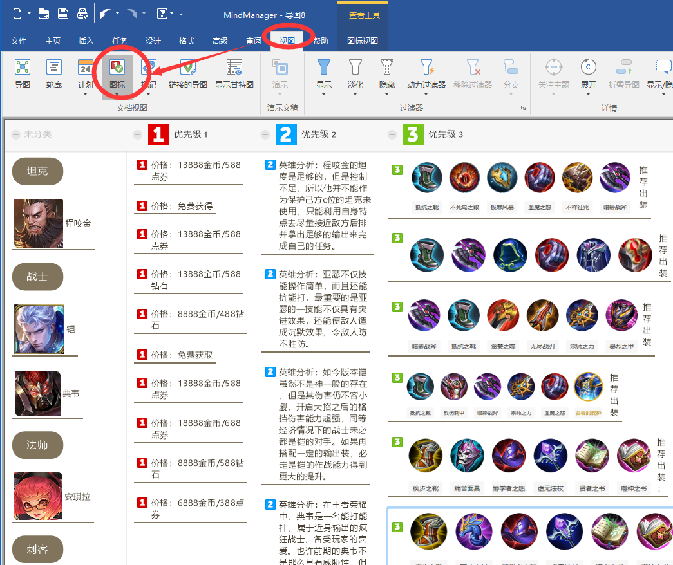Open 动力过滤器 power filter
The image size is (673, 565).
click(x=426, y=77)
